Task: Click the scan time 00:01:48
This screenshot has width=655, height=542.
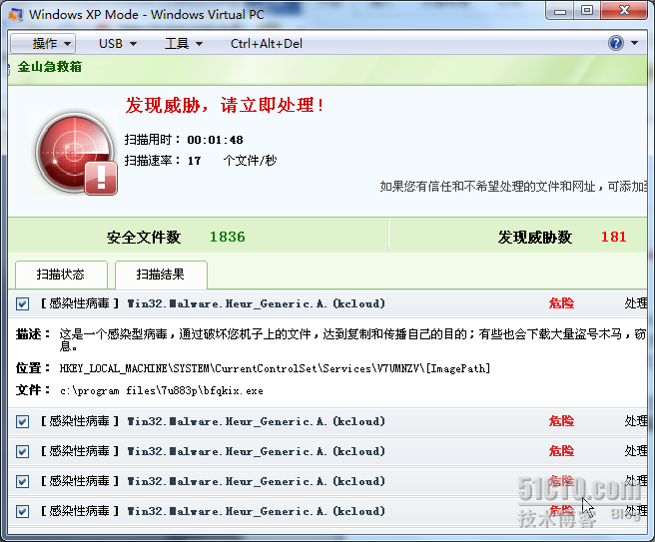Action: (215, 140)
